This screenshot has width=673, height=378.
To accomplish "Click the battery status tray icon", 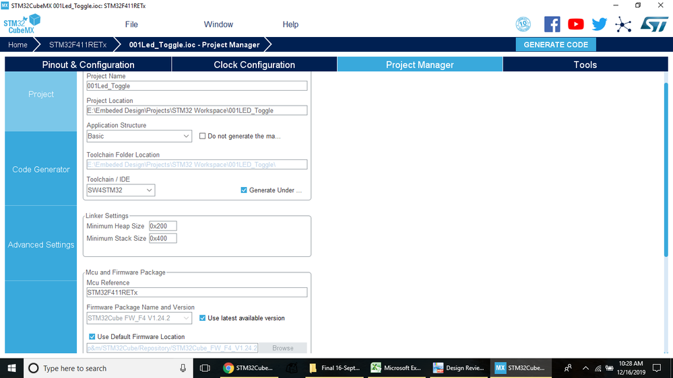I will pyautogui.click(x=609, y=368).
